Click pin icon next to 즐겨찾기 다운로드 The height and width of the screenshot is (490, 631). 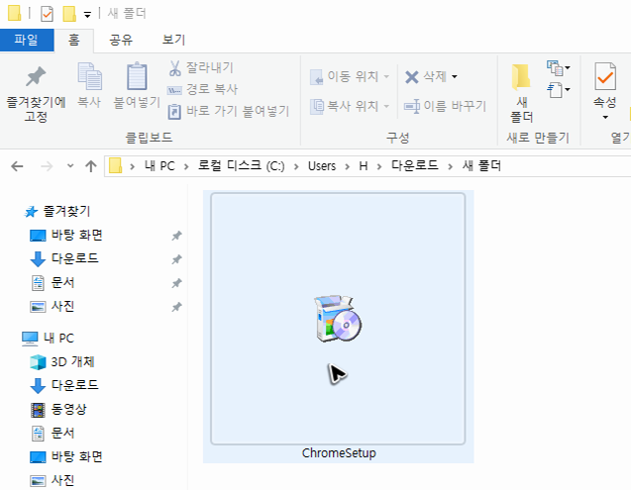tap(176, 259)
